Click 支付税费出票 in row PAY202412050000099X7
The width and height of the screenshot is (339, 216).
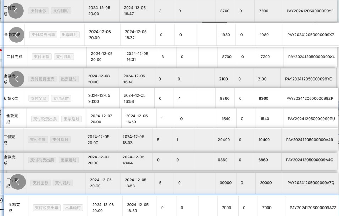coord(43,35)
